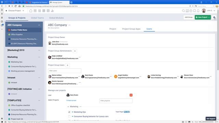Click the quick add plus circle icon
Viewport: 219px width, 123px height.
pyautogui.click(x=191, y=11)
